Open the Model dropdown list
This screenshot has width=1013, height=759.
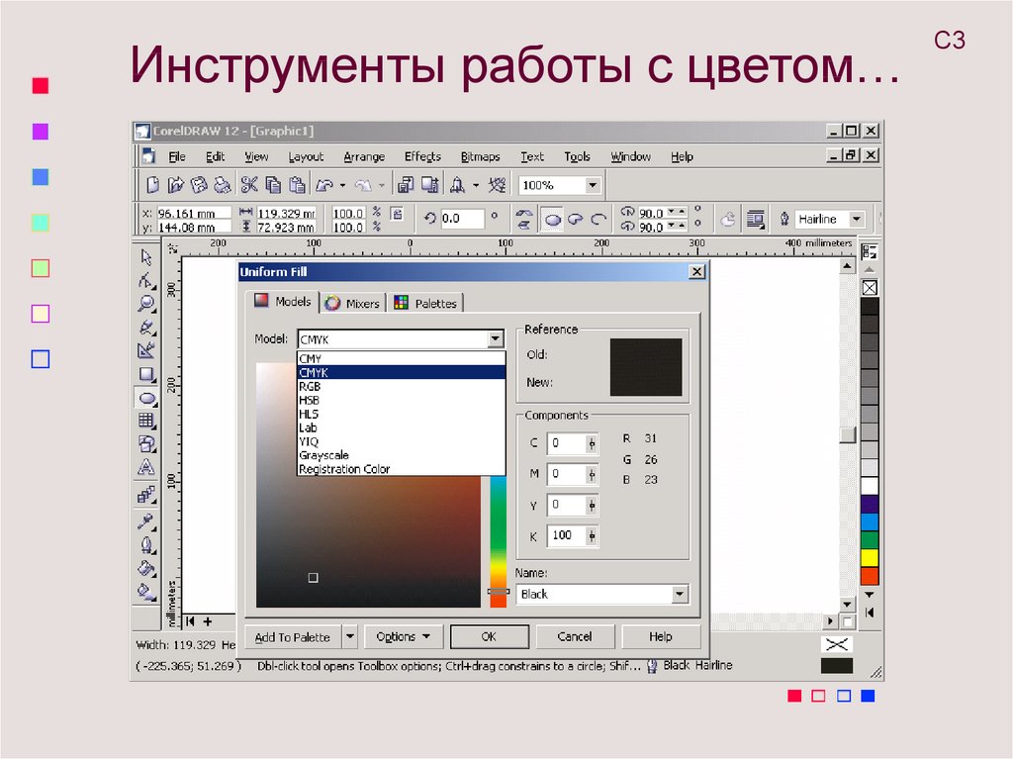493,338
